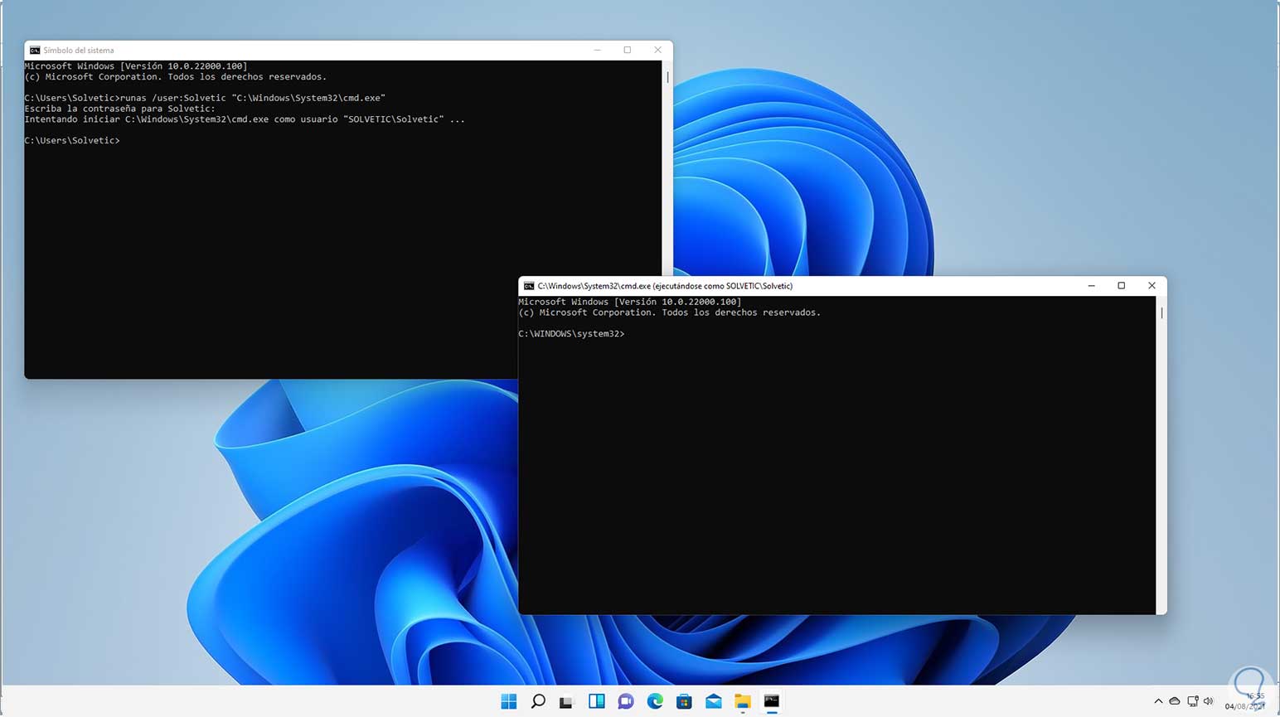The image size is (1280, 717).
Task: Open the system menu icon of the SOLVETIC cmd window
Action: 529,286
